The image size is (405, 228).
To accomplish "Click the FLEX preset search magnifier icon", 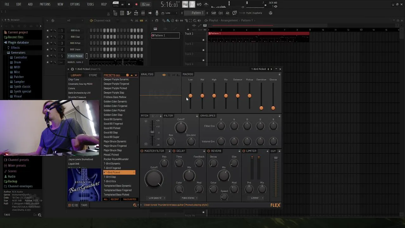I will (x=134, y=205).
